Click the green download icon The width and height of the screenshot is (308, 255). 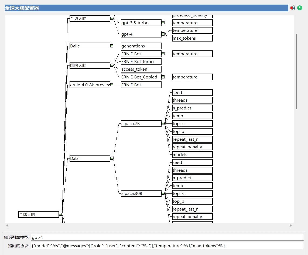click(x=300, y=8)
